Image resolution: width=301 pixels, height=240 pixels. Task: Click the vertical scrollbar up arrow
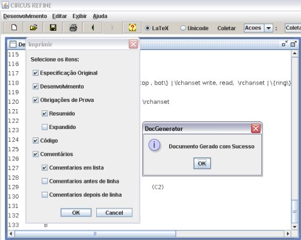point(294,54)
